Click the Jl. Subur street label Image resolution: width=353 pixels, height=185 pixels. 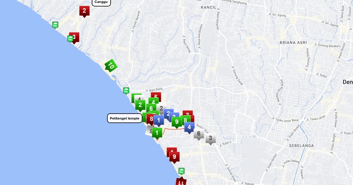(322, 75)
